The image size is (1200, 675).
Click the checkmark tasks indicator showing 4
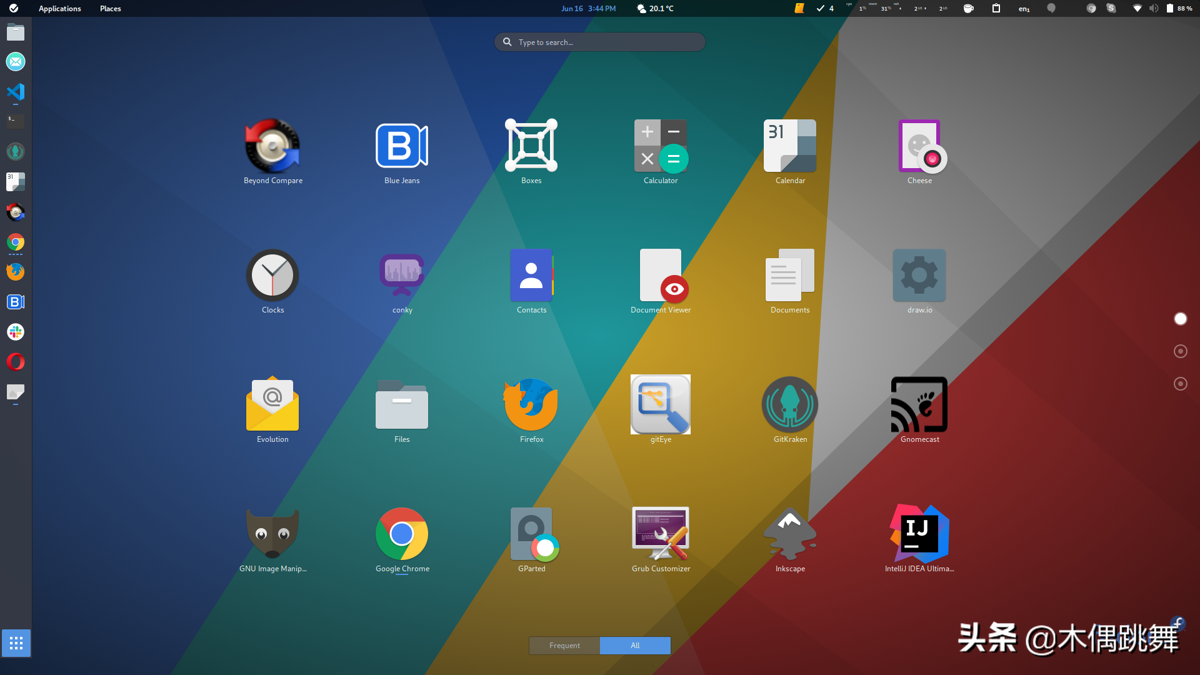825,9
